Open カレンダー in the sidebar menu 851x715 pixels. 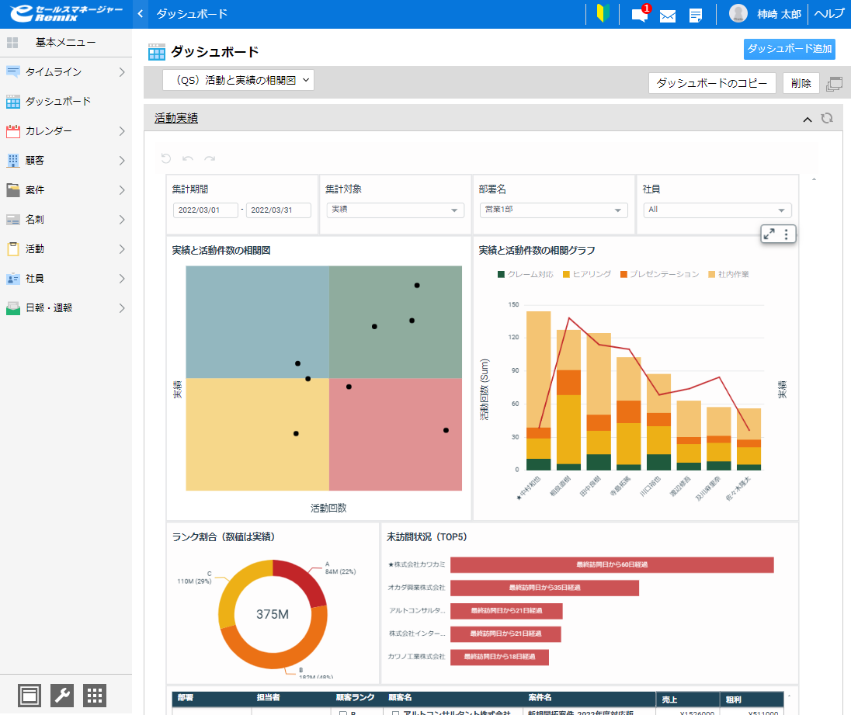49,131
